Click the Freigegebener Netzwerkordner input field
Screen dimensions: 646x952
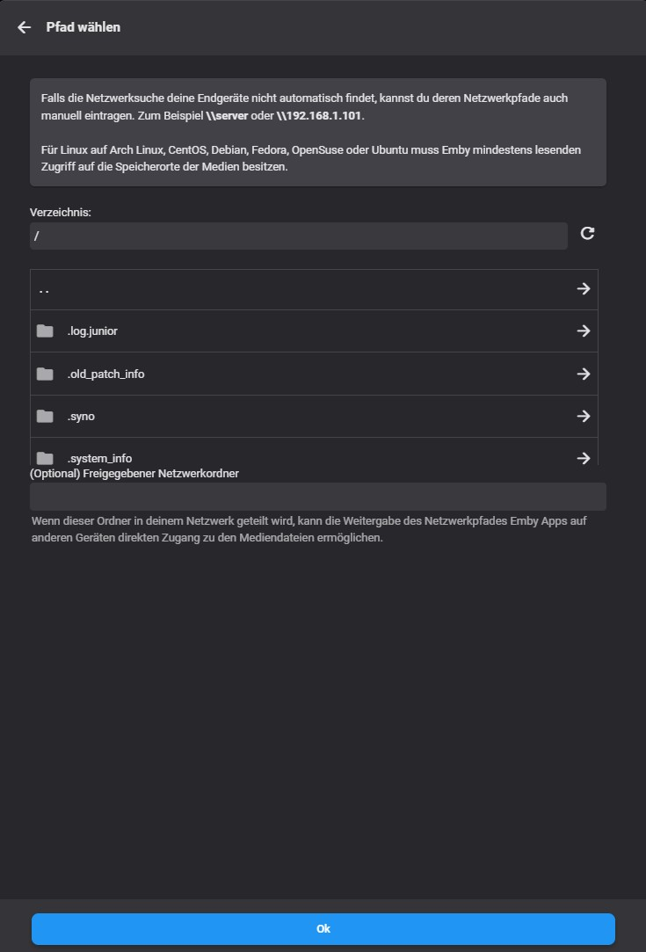coord(317,497)
